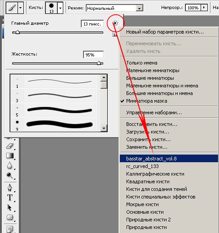Select the Blur drop tool

(x=10, y=165)
